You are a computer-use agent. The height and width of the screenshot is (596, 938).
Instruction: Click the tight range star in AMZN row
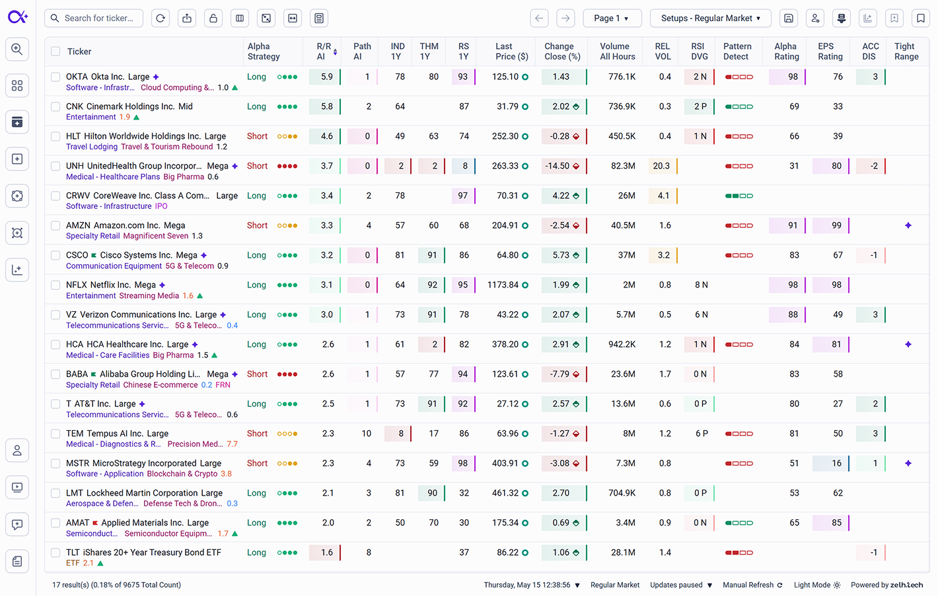(x=908, y=225)
